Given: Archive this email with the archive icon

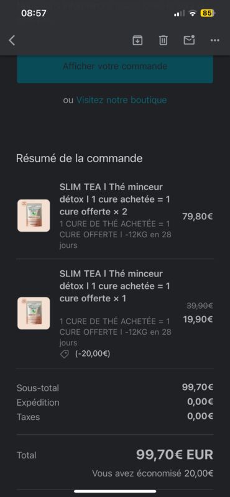Looking at the screenshot, I should click(137, 40).
